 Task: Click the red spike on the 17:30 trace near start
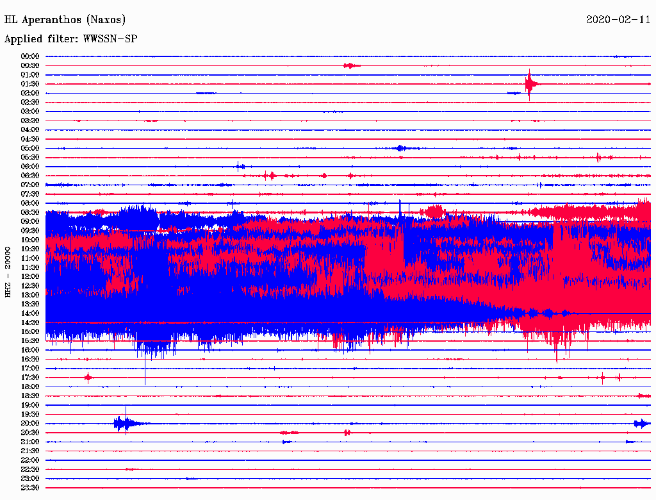[x=88, y=378]
